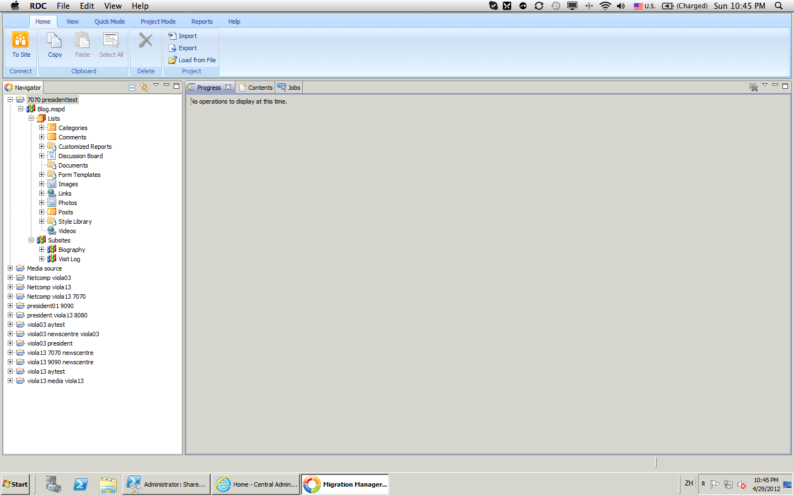Open the Home ribbon tab

(x=43, y=21)
